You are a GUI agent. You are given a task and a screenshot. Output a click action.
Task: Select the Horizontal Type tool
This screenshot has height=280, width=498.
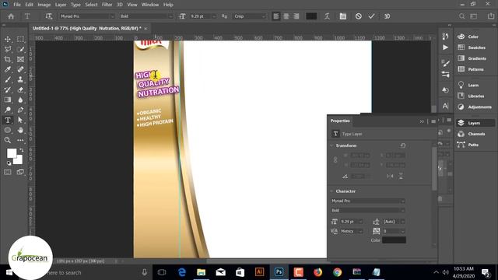[x=8, y=121]
